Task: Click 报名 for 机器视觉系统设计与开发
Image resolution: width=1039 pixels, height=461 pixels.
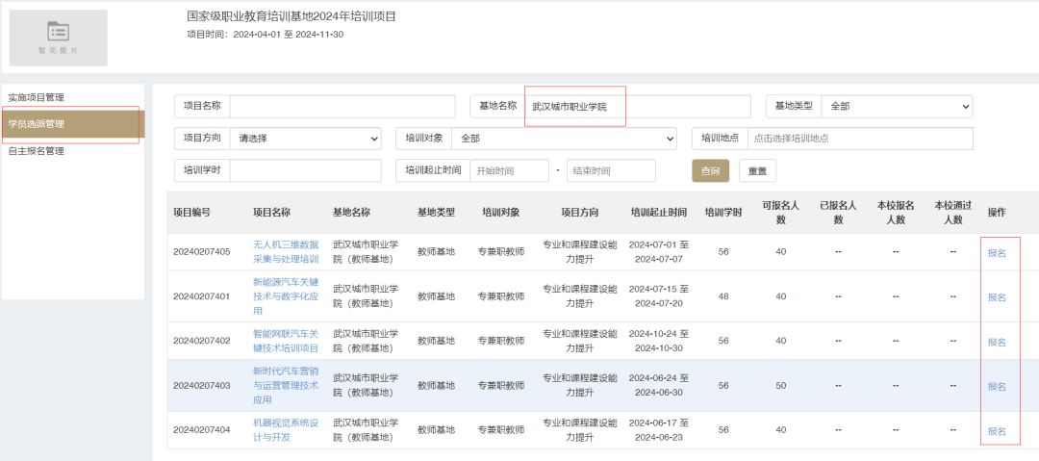Action: tap(997, 431)
